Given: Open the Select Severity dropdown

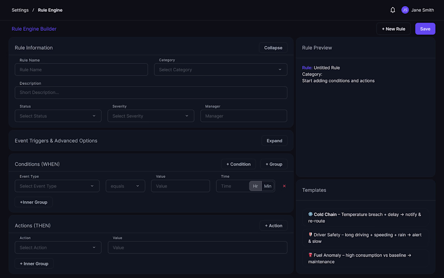Looking at the screenshot, I should click(x=151, y=116).
